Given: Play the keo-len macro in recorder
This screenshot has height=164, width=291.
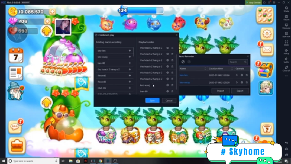Looking at the screenshot, I should (237, 75).
